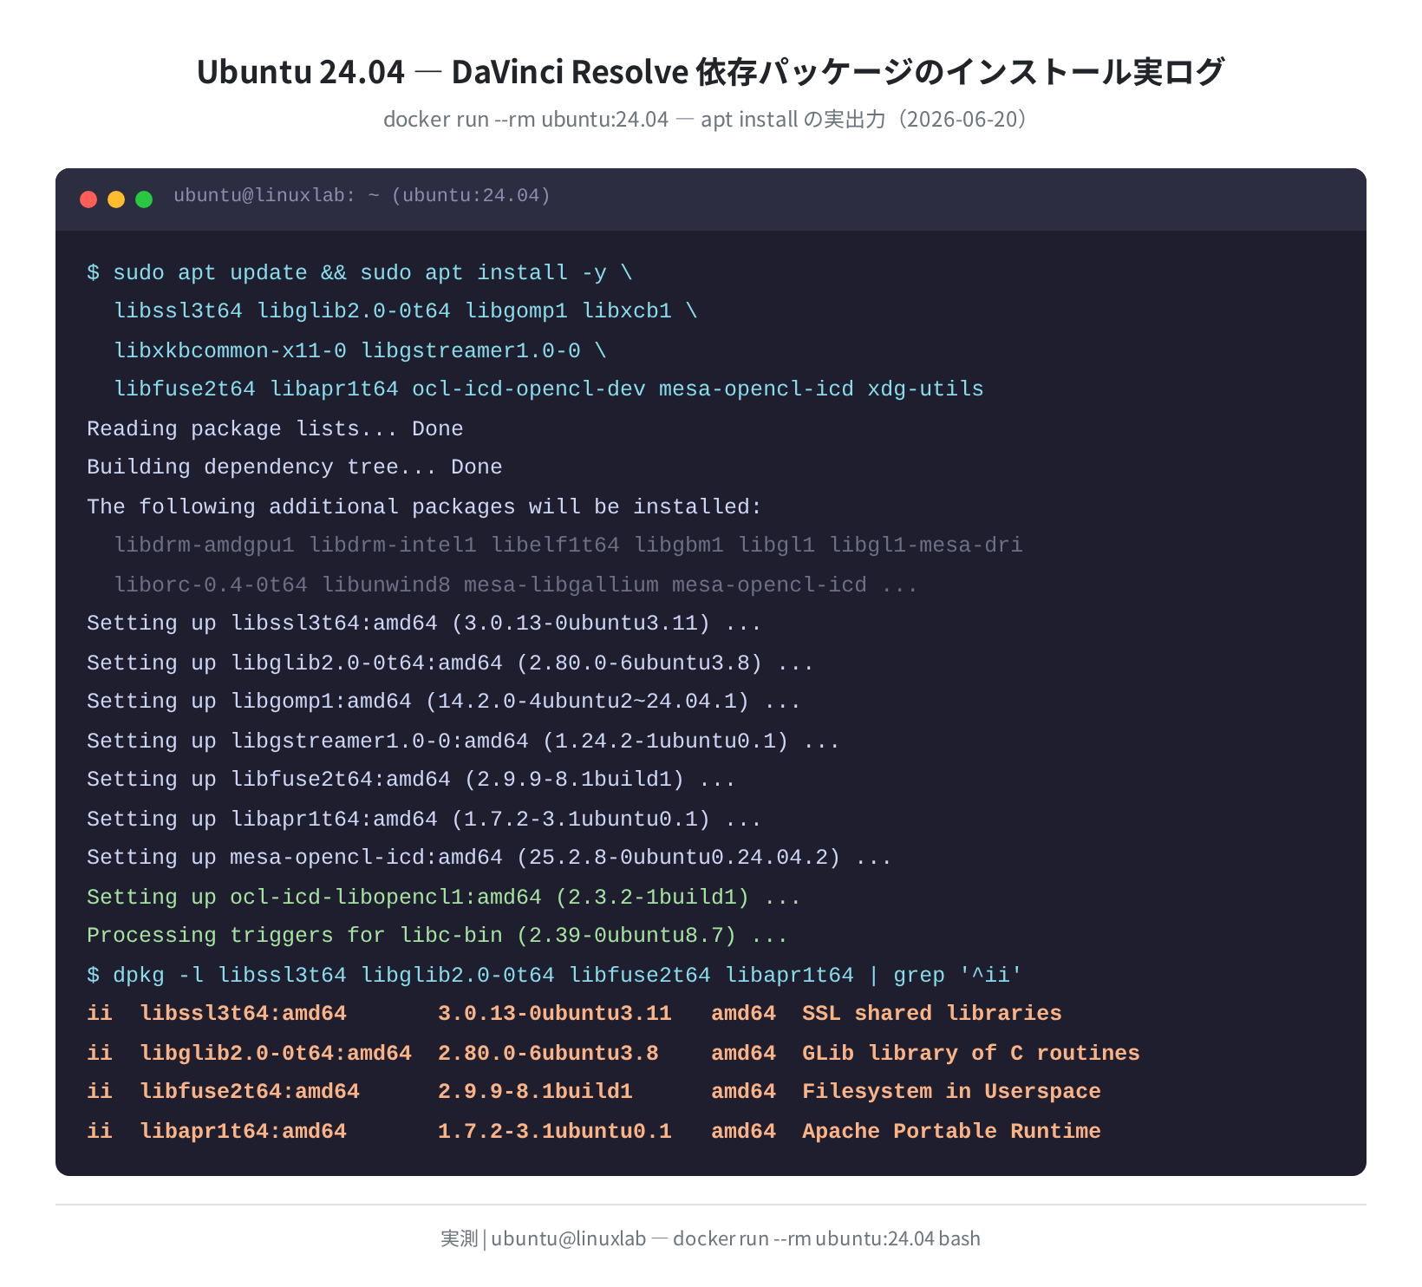Click version '3.0.13-0ubuntu3.11' in dpkg table
1422x1287 pixels.
point(555,1014)
